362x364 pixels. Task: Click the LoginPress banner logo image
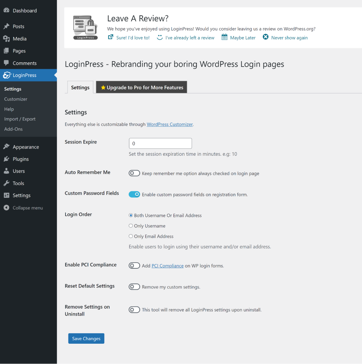[85, 28]
